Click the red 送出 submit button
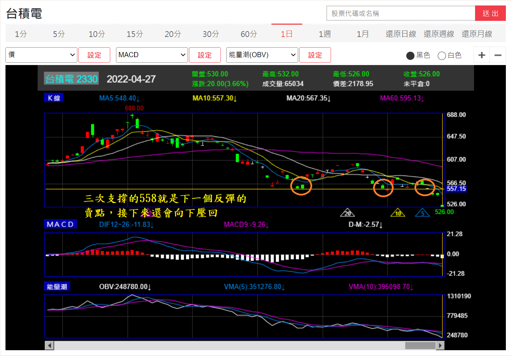This screenshot has height=356, width=511. click(x=490, y=13)
